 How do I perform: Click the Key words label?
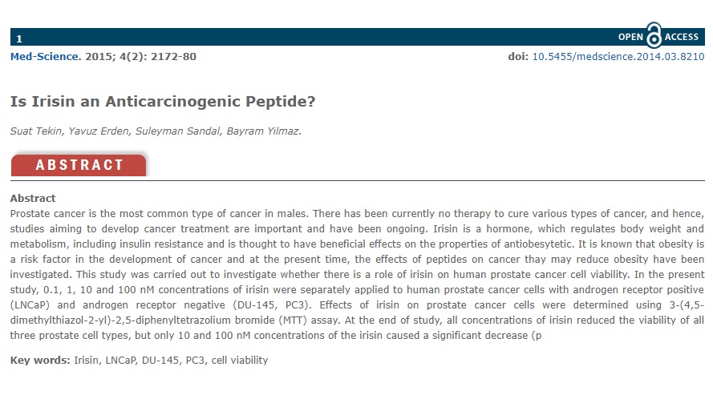[x=40, y=360]
